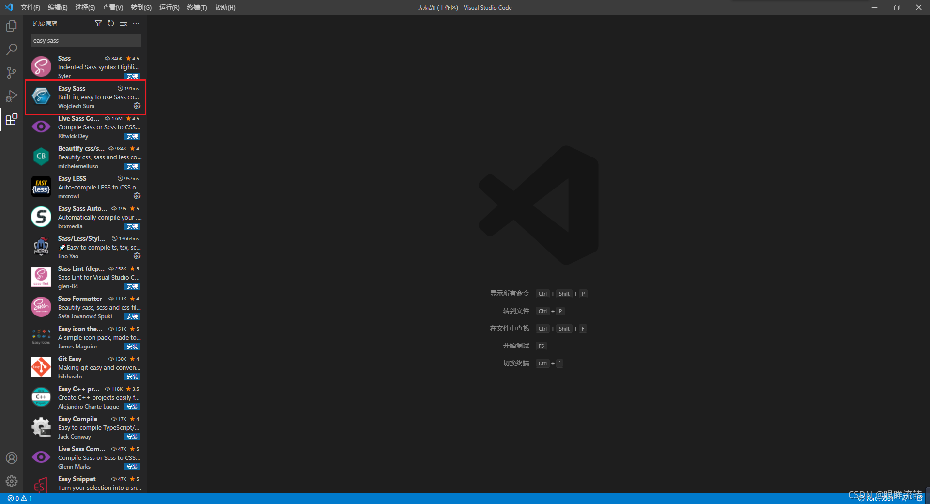Refresh the extensions list
Image resolution: width=930 pixels, height=504 pixels.
click(x=111, y=23)
